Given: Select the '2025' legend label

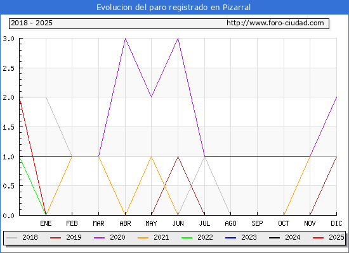Looking at the screenshot, I should (x=336, y=237).
